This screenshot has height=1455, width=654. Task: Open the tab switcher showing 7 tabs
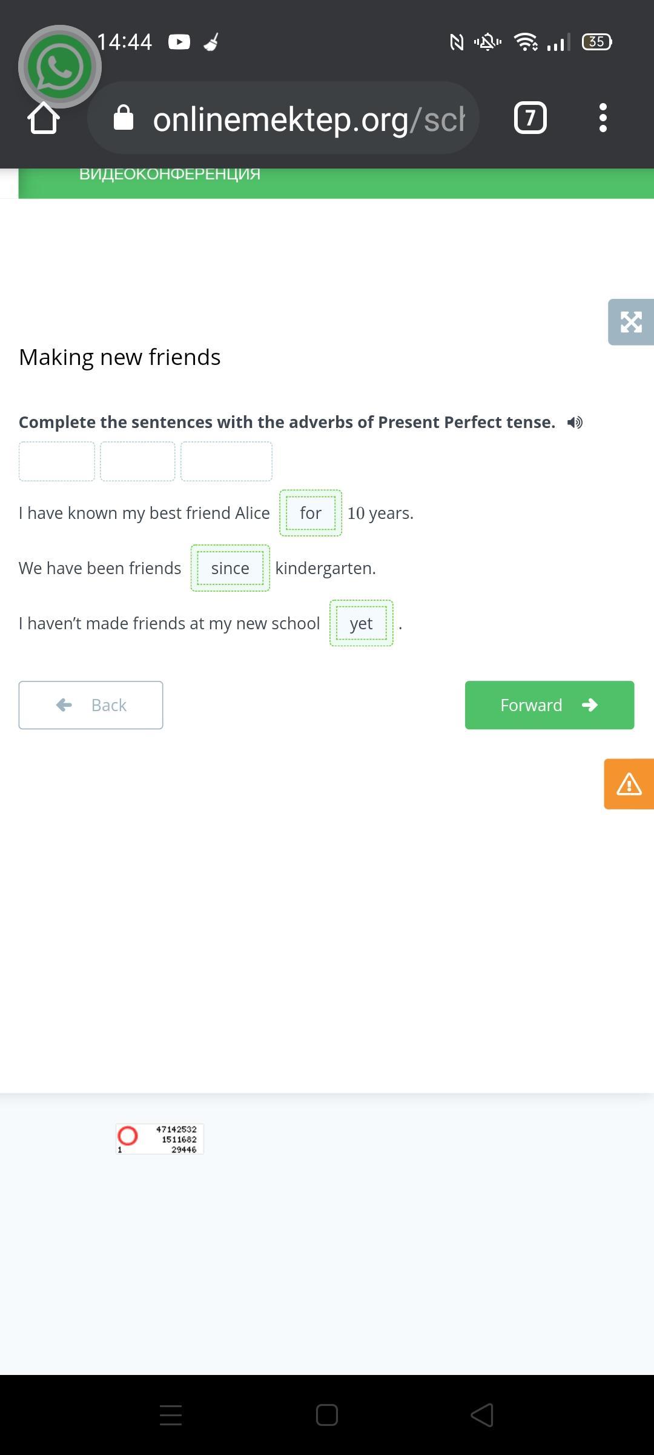530,118
